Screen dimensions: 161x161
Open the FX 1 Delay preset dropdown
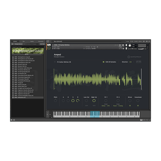click(x=105, y=106)
